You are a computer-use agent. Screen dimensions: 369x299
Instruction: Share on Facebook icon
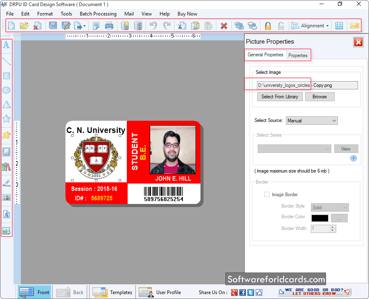(x=243, y=292)
